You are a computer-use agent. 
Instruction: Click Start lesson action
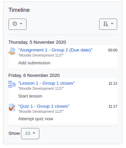click(30, 96)
